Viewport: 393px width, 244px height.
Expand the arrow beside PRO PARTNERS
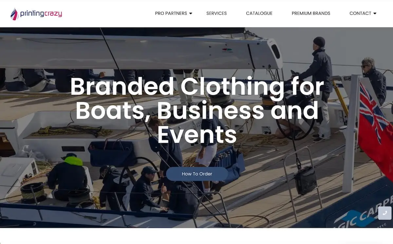coord(191,13)
